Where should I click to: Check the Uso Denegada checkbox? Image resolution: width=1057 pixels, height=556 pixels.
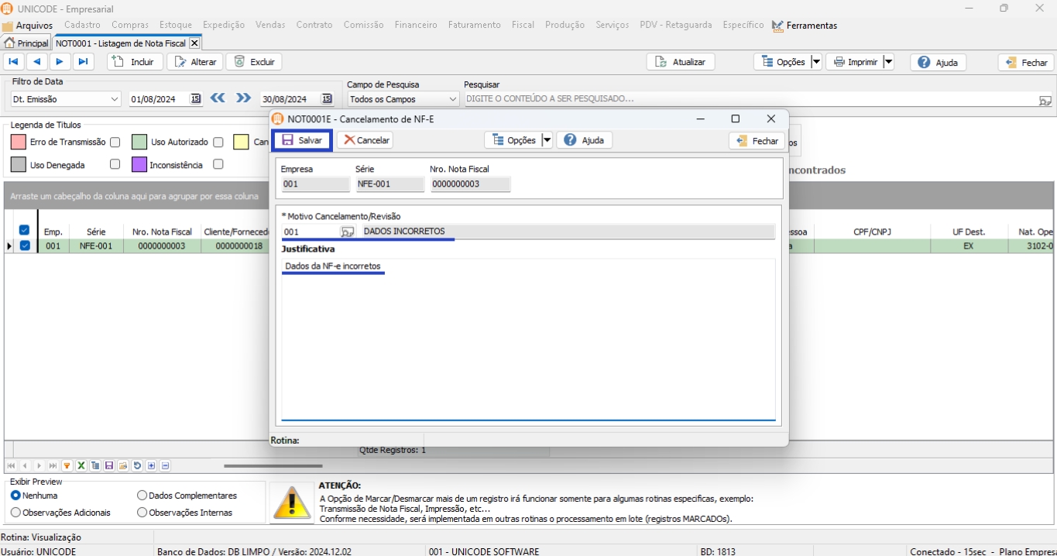tap(115, 164)
